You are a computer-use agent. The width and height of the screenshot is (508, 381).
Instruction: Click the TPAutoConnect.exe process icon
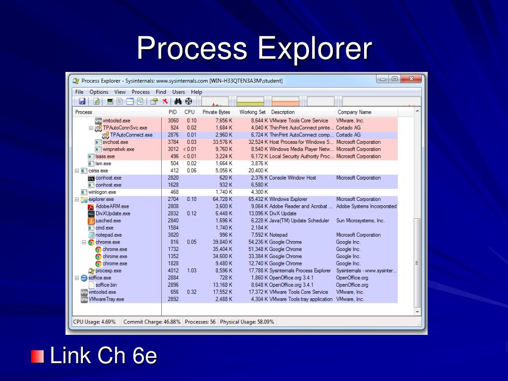point(105,135)
